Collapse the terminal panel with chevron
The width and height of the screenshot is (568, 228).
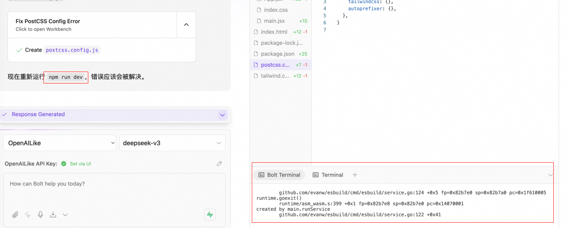click(x=551, y=175)
